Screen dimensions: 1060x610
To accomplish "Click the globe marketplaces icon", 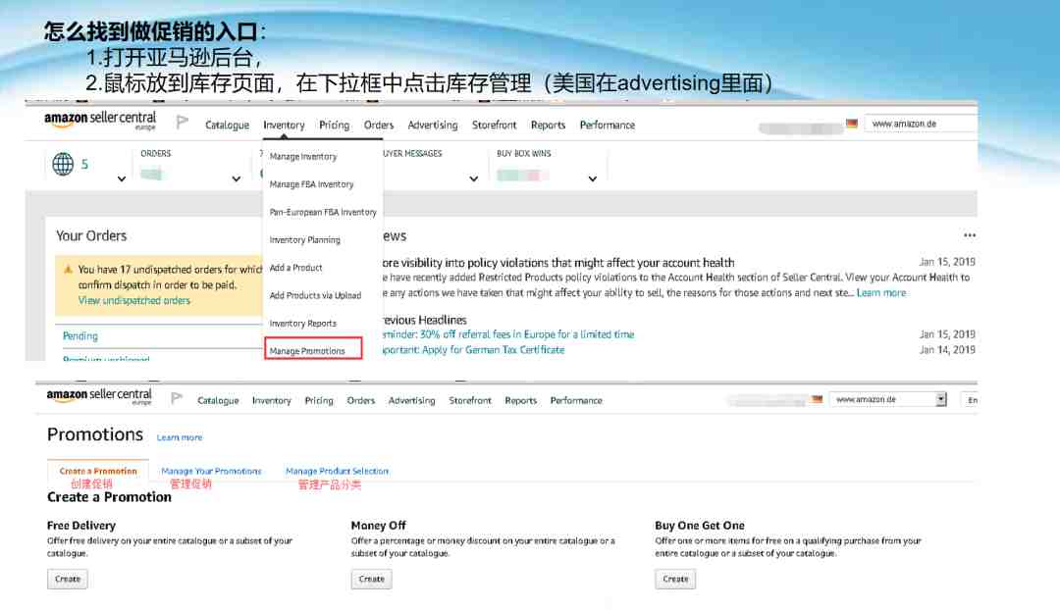I will tap(63, 164).
